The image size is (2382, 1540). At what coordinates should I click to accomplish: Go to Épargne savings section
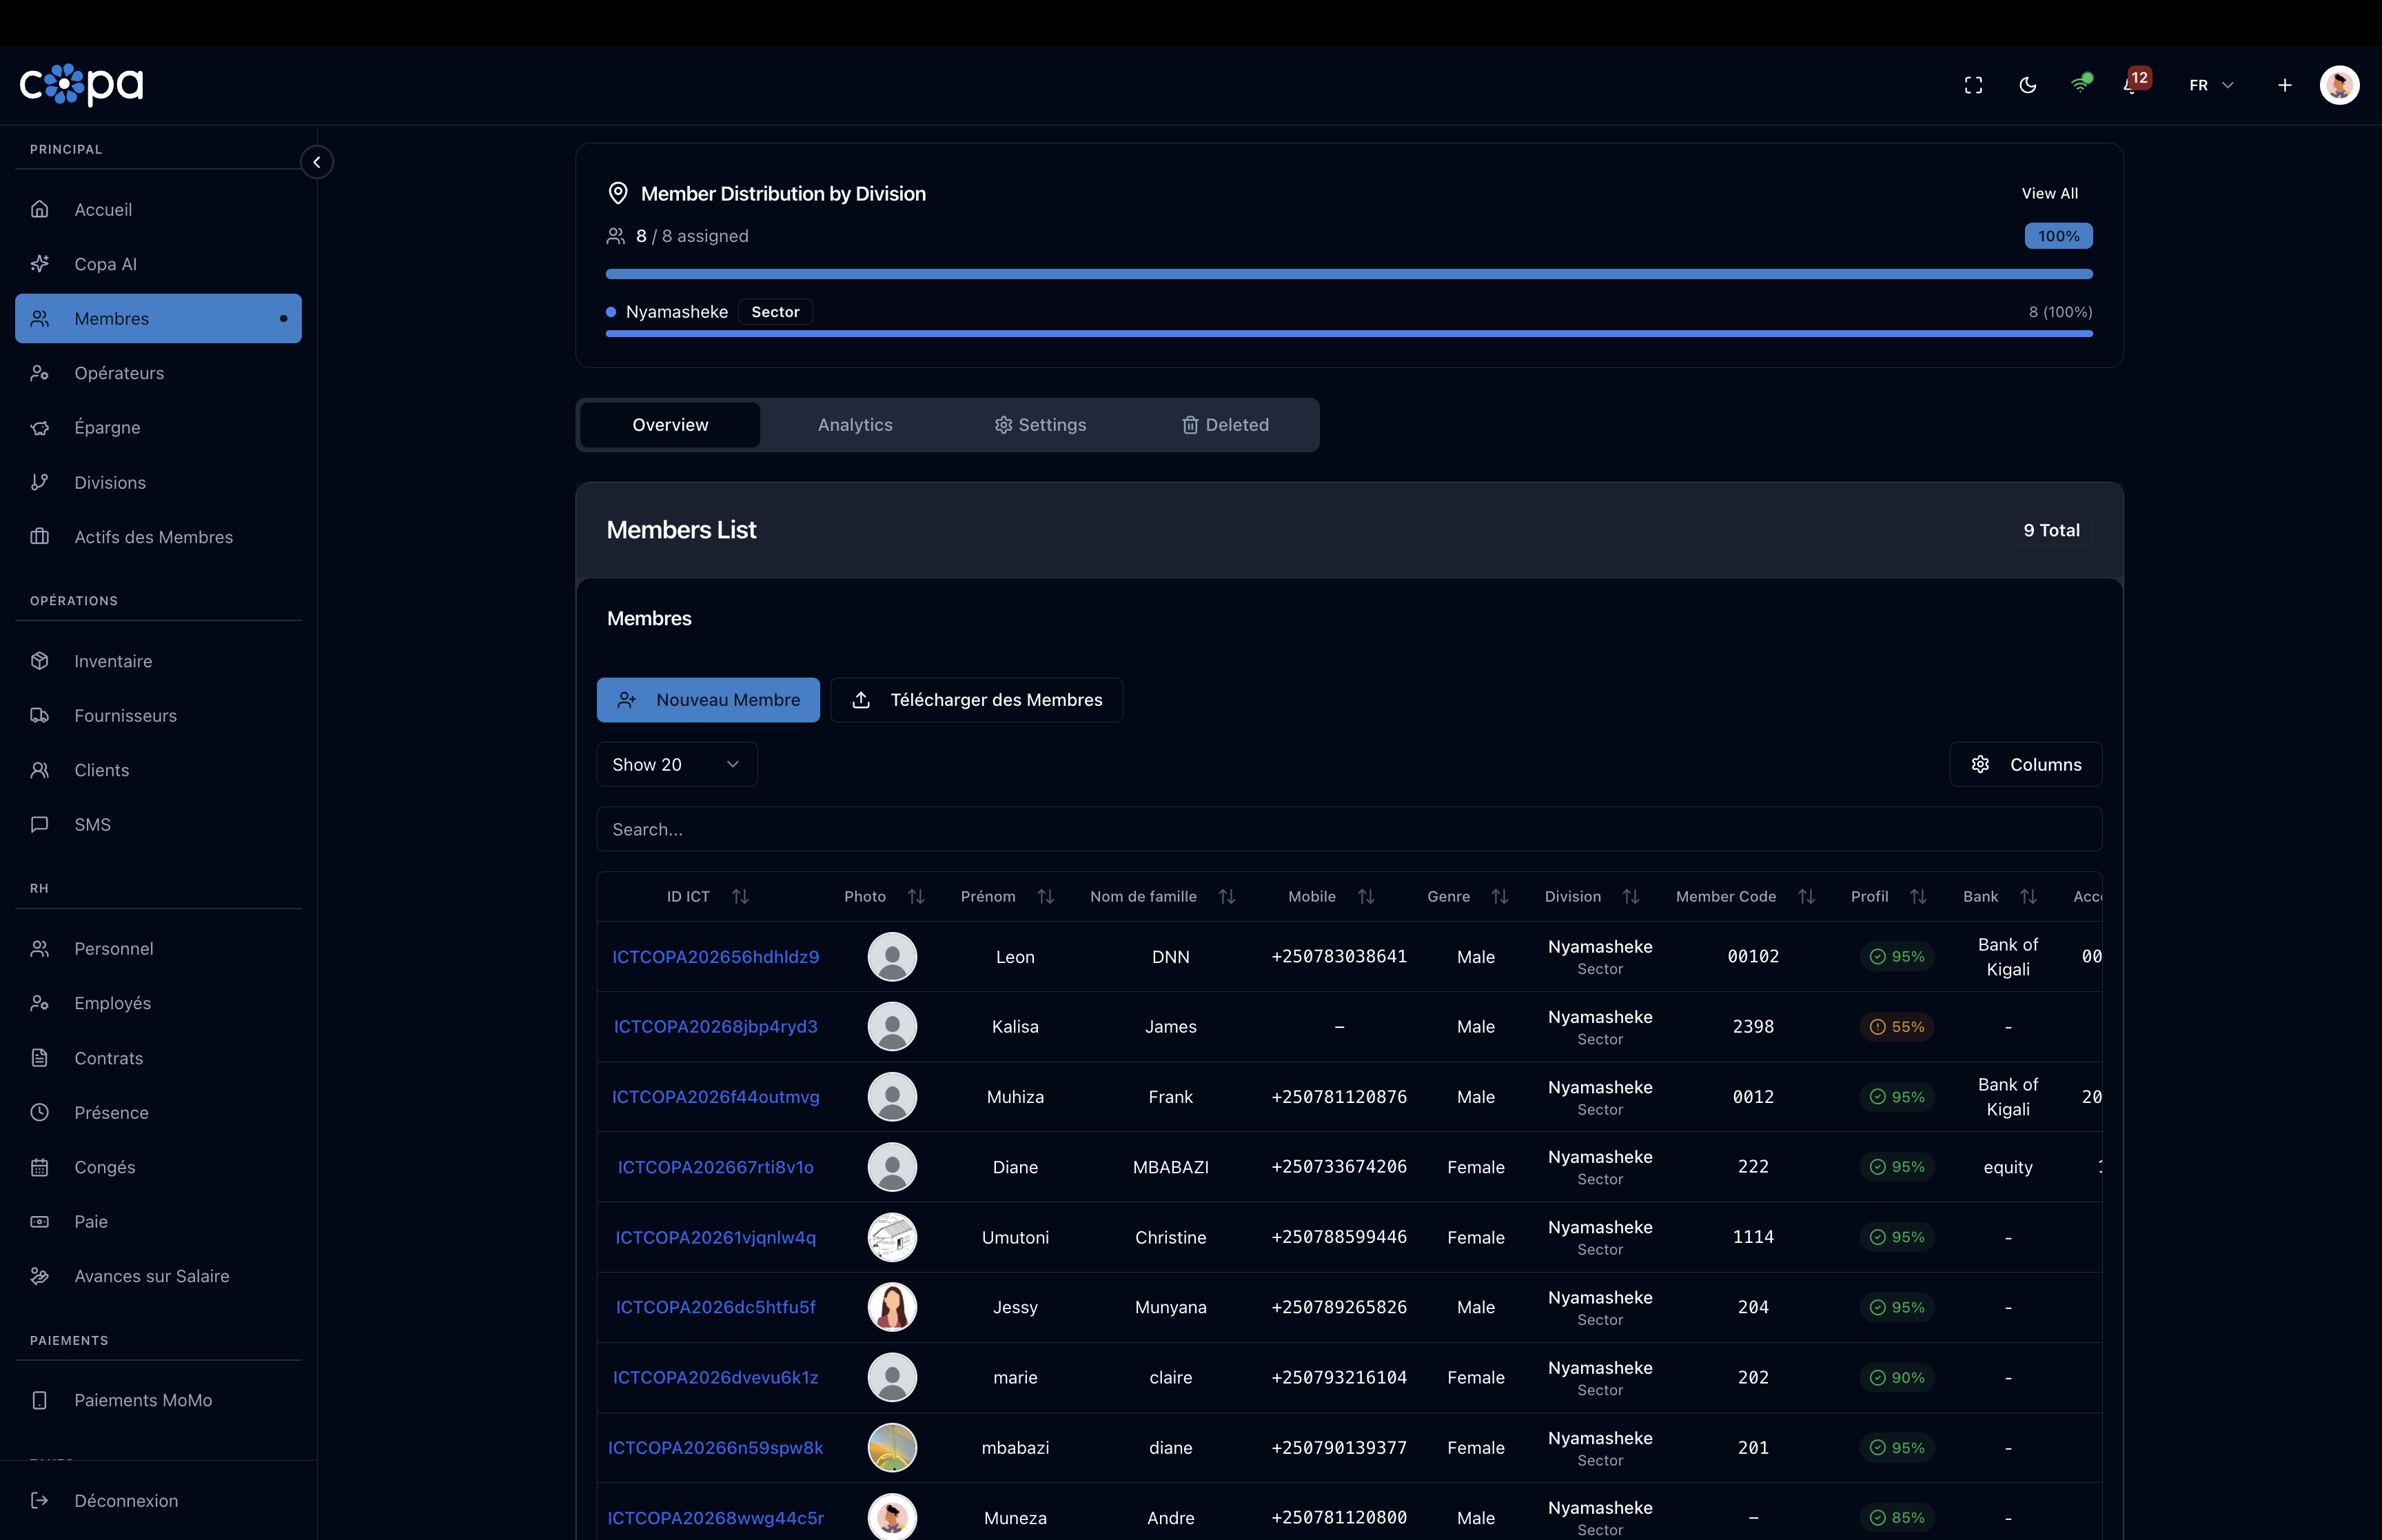coord(107,428)
